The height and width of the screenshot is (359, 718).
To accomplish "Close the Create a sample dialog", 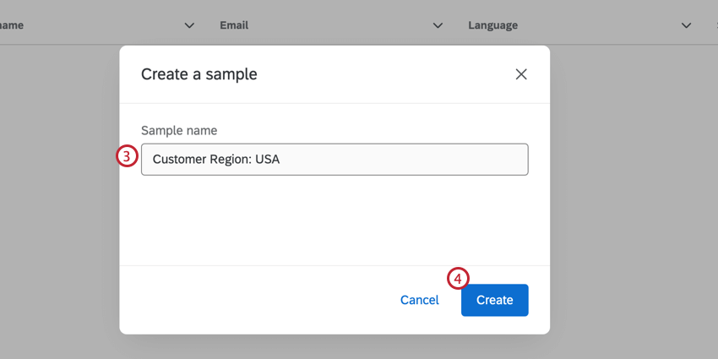I will (x=521, y=74).
